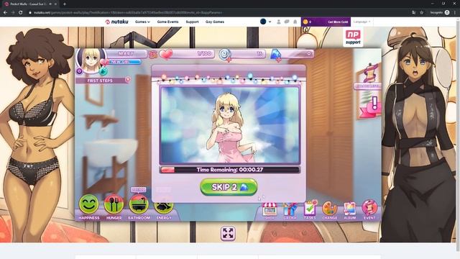Viewport: 460px width, 259px height.
Task: Open the purple settings gear on avatar
Action: click(79, 71)
